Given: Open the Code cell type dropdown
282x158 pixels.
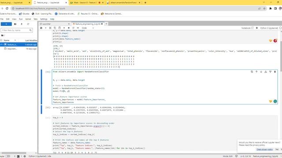Looking at the screenshot, I should 88,28.
